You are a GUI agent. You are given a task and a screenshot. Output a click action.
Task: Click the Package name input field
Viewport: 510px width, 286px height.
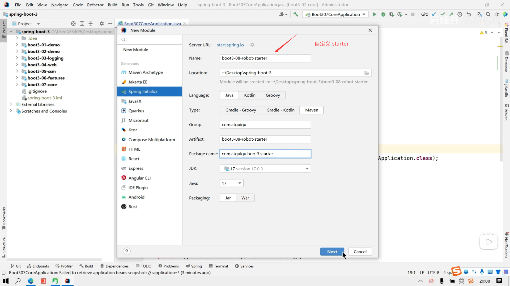pos(265,154)
